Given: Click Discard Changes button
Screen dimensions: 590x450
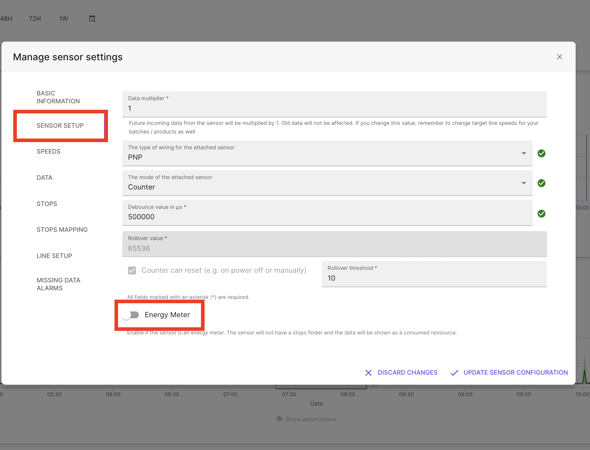Looking at the screenshot, I should (x=401, y=373).
